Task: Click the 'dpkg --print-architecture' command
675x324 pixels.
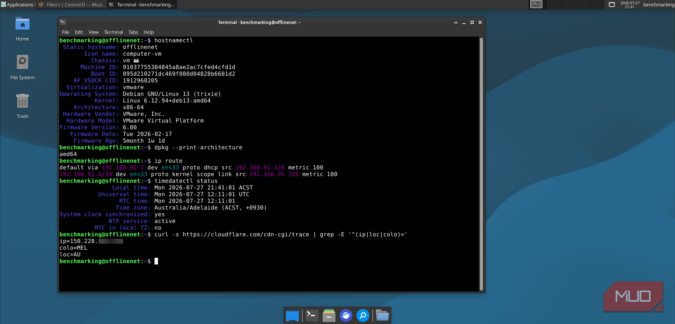Action: (198, 148)
